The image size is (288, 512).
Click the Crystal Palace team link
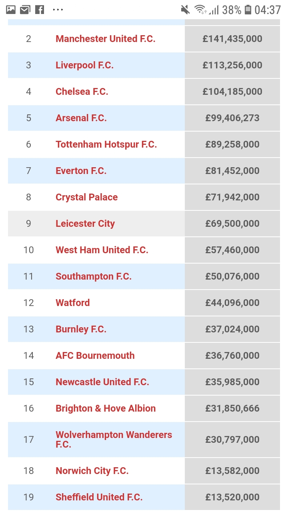pos(86,197)
